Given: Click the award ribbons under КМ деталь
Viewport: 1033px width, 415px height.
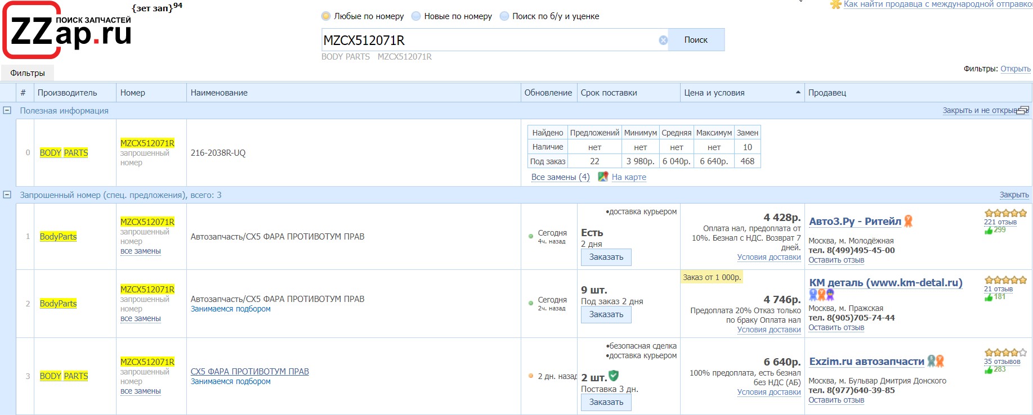Looking at the screenshot, I should click(x=821, y=295).
